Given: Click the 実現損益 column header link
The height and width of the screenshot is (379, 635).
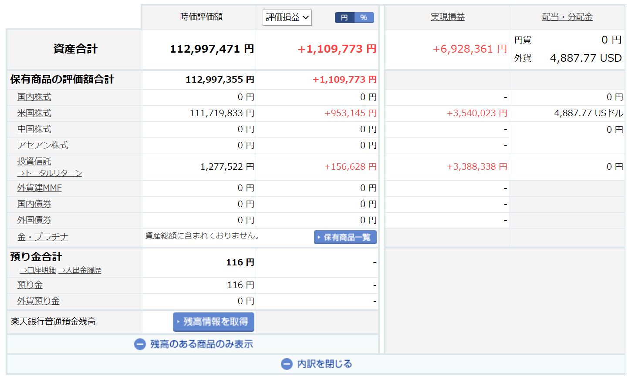Looking at the screenshot, I should pyautogui.click(x=447, y=17).
